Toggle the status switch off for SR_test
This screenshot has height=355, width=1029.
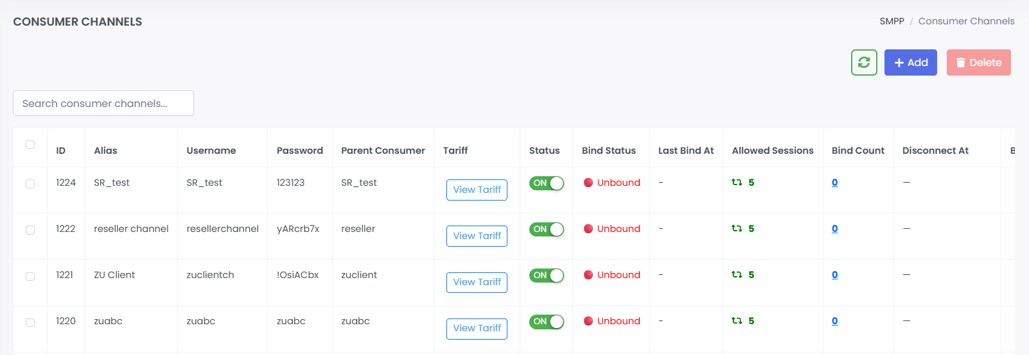(546, 183)
